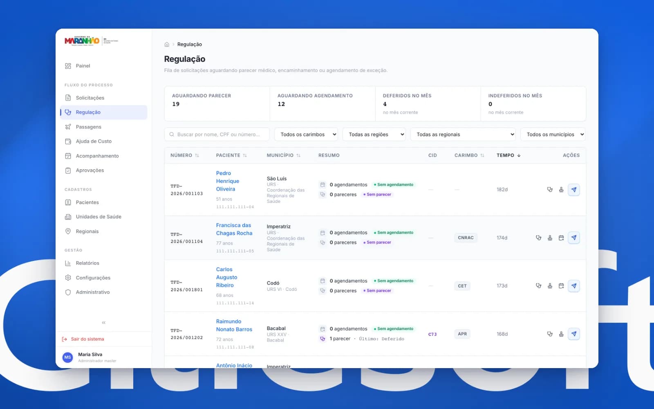Click the calendar schedule icon for Carlos Augusto Ribeiro
The image size is (654, 409).
pyautogui.click(x=561, y=286)
